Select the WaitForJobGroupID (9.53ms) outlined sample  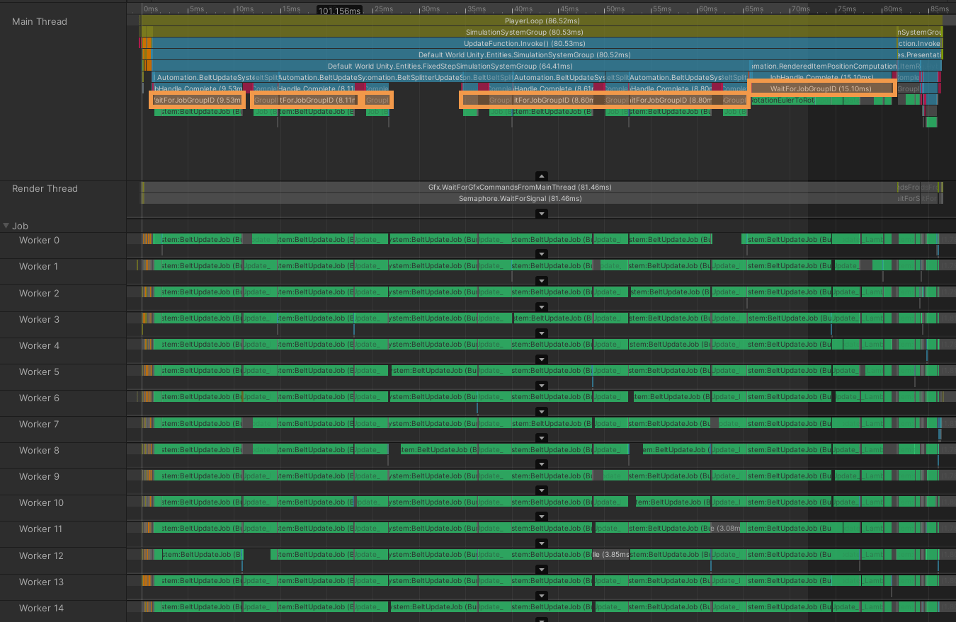click(x=196, y=99)
